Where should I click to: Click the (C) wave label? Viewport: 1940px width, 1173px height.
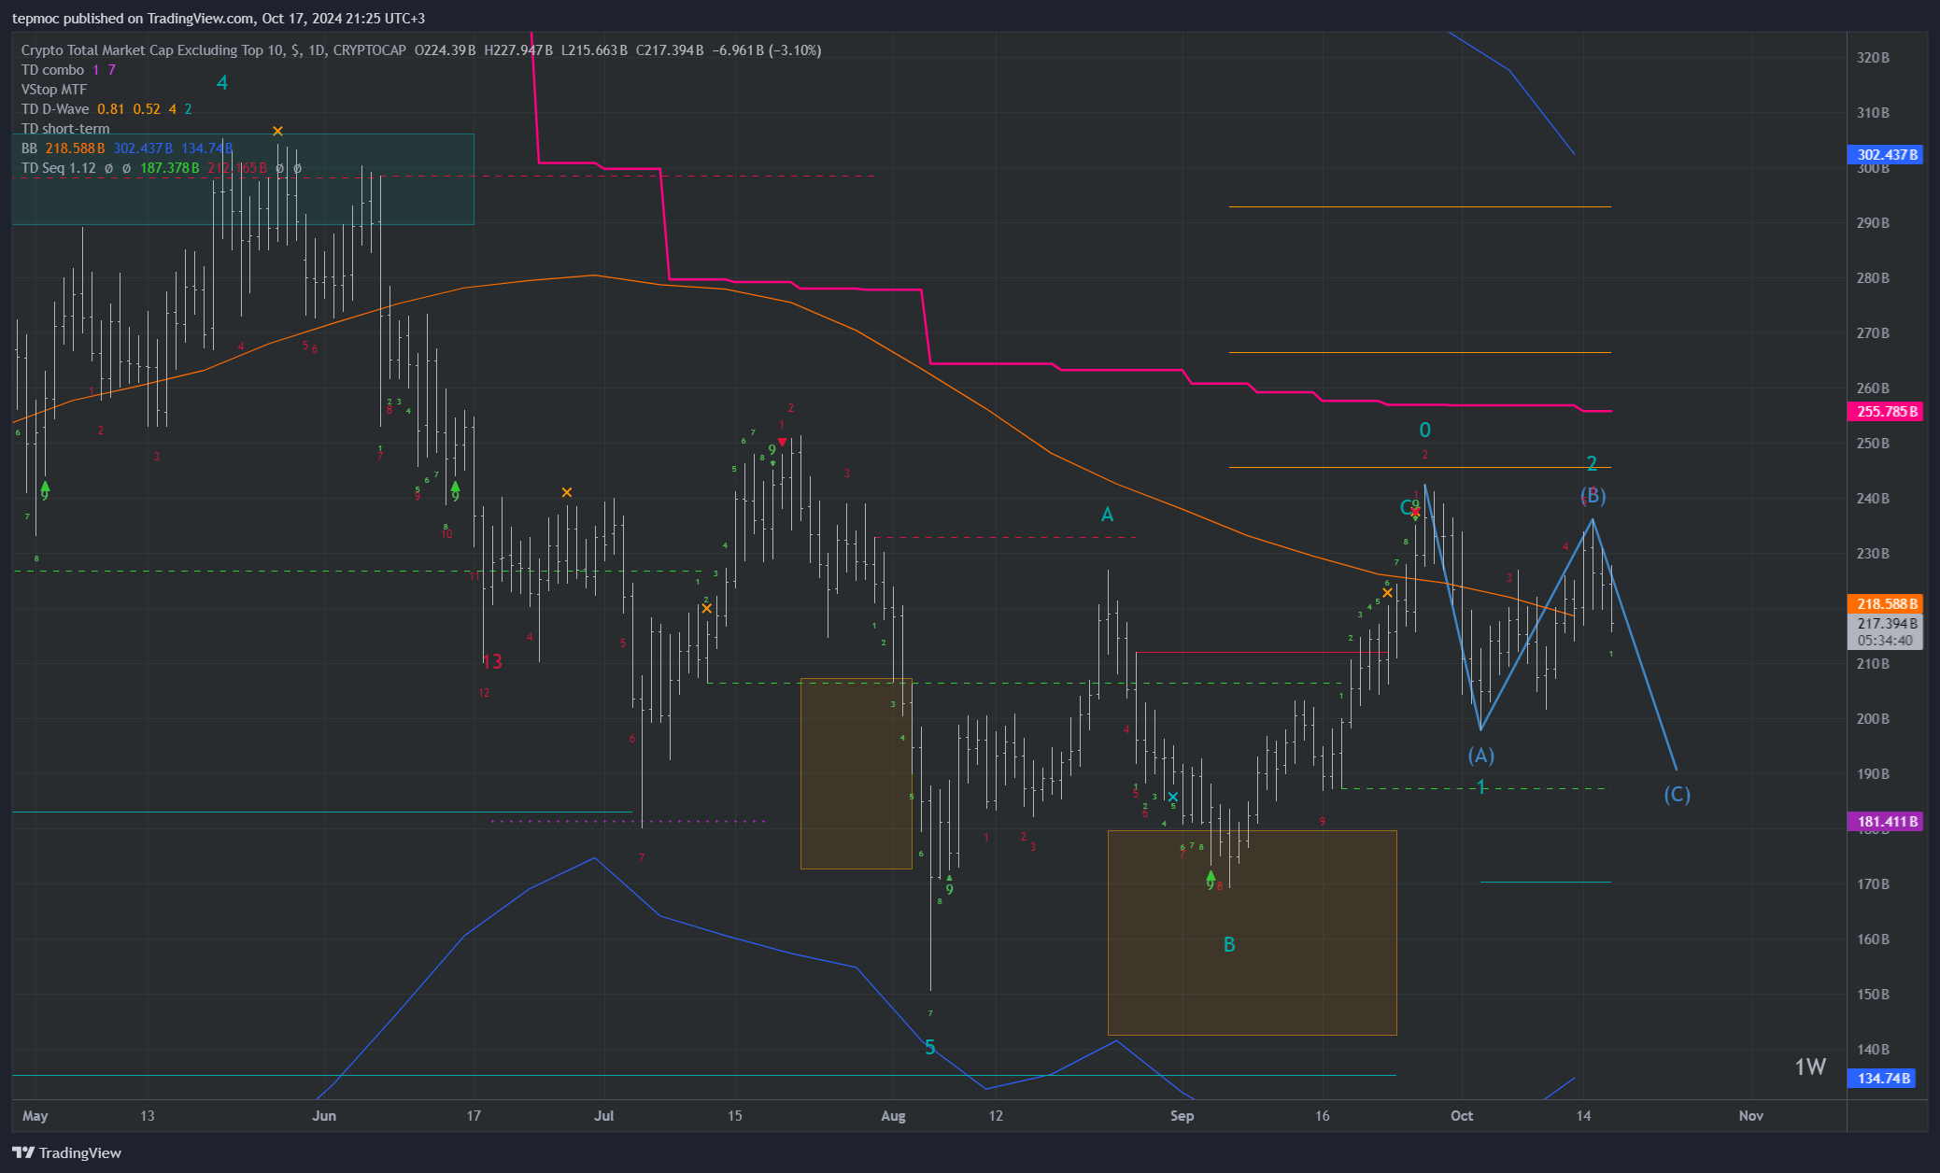1678,795
